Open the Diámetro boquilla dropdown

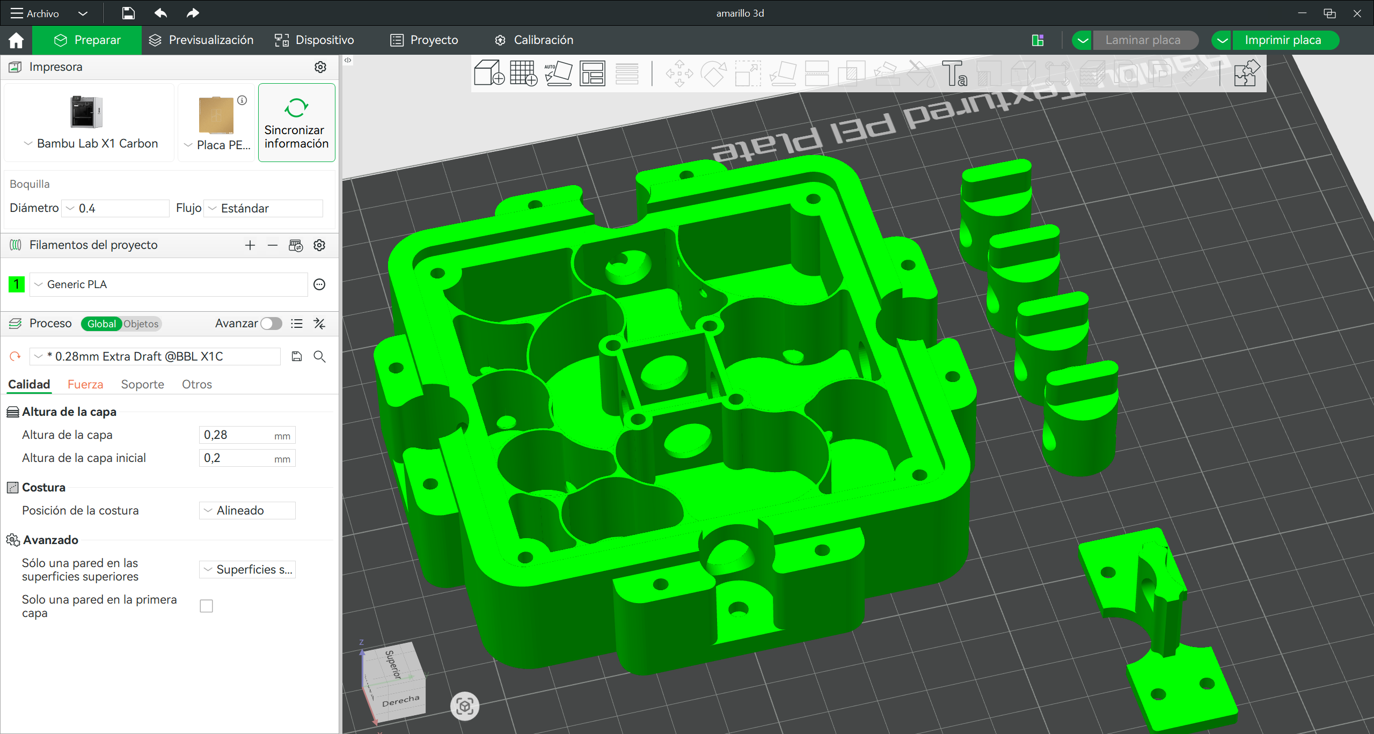pyautogui.click(x=115, y=208)
